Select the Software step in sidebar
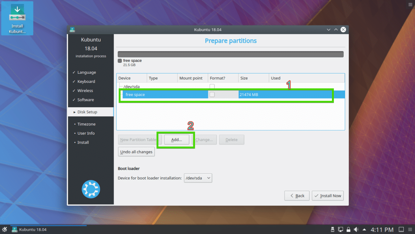The width and height of the screenshot is (415, 234). click(x=86, y=100)
